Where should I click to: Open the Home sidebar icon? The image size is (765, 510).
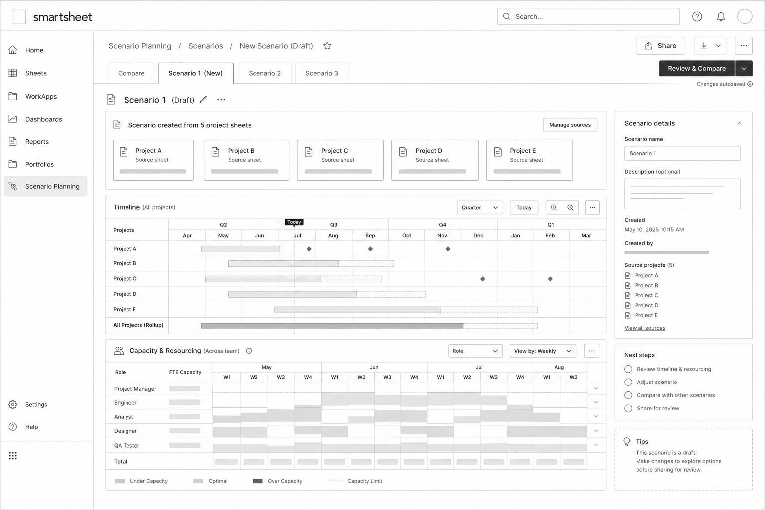[x=13, y=50]
